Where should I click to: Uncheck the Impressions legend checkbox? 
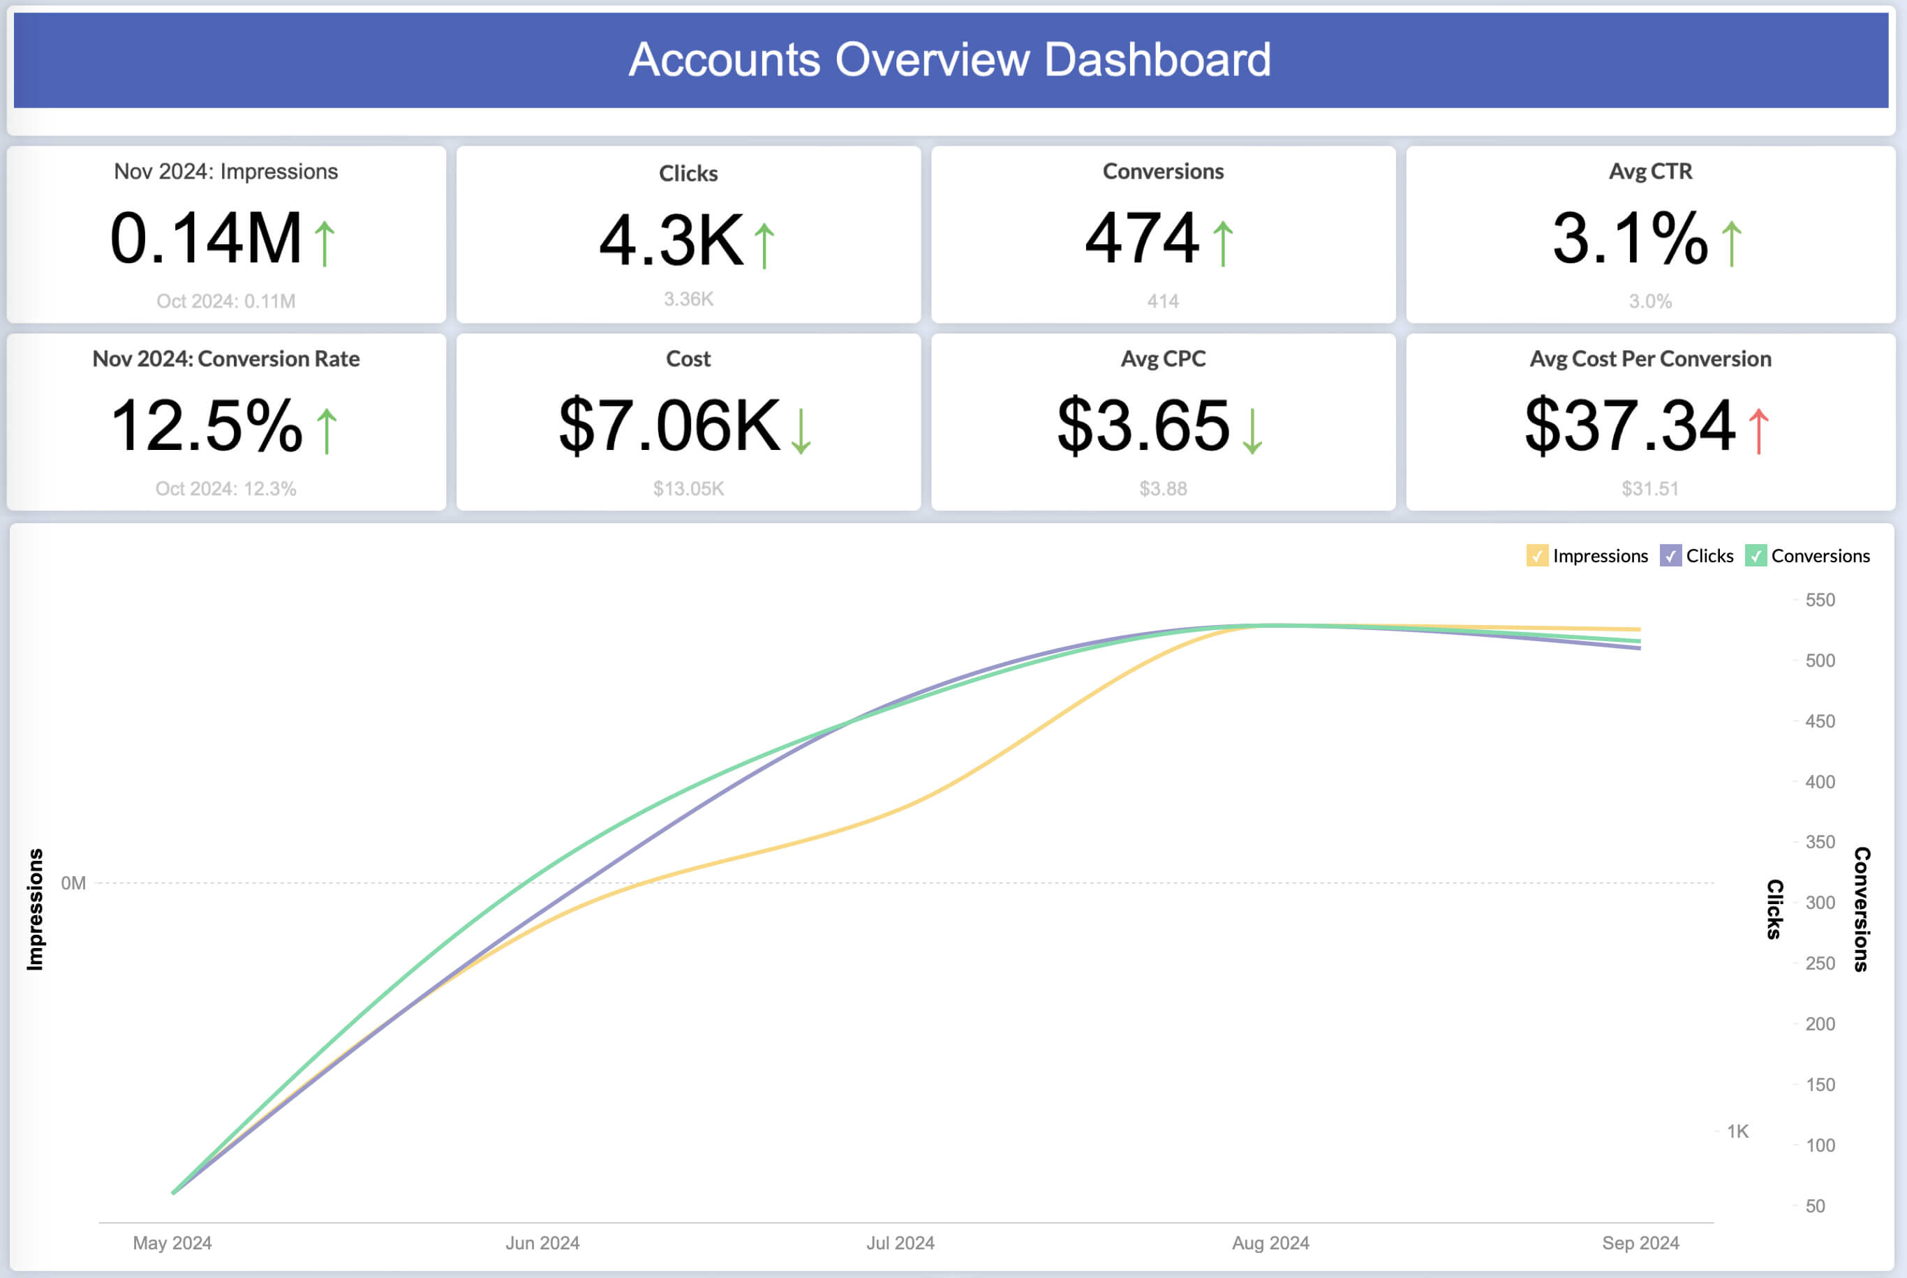coord(1536,556)
